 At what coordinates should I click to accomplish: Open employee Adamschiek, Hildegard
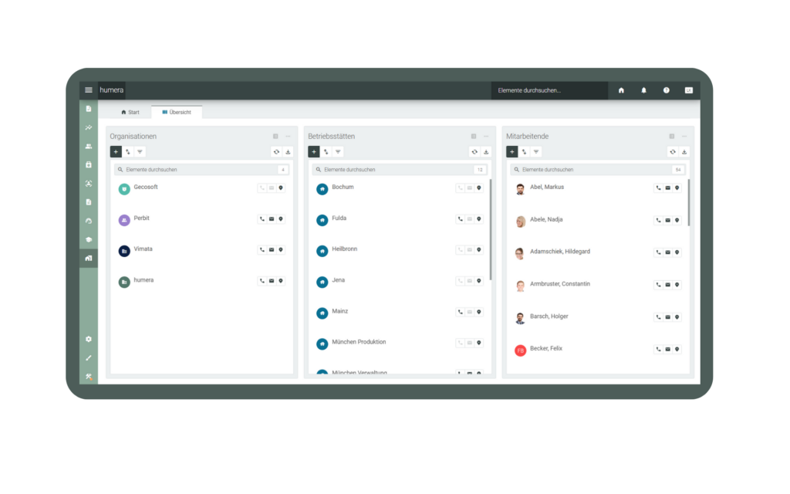[559, 252]
